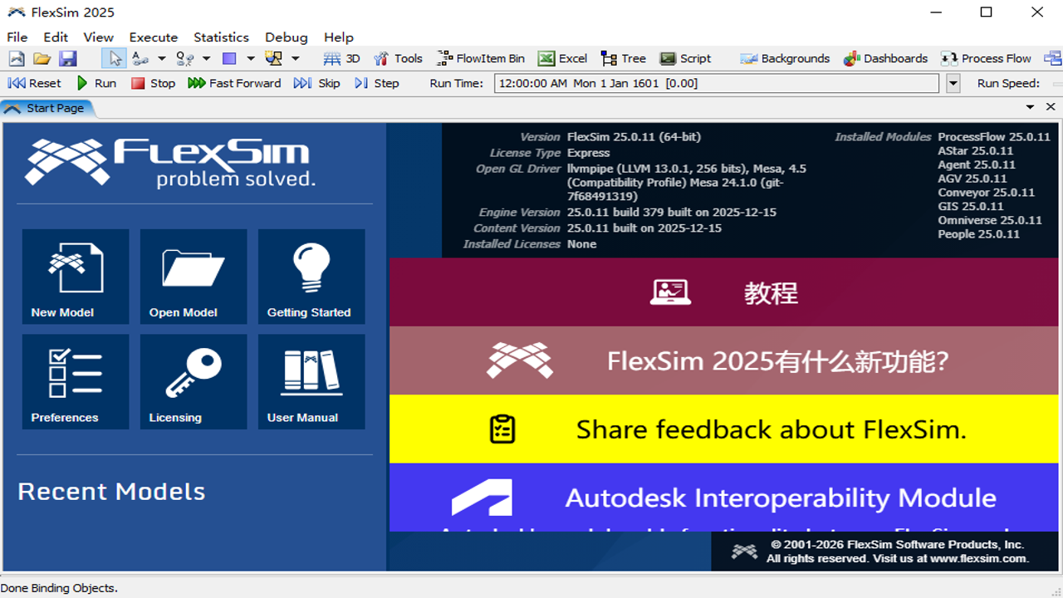Screen dimensions: 1063x598
Task: Open the Getting Started tile
Action: pos(311,277)
